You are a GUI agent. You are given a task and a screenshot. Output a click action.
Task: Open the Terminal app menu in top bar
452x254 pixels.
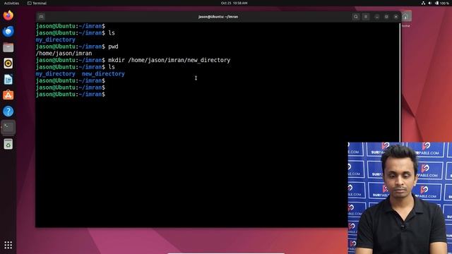click(37, 3)
